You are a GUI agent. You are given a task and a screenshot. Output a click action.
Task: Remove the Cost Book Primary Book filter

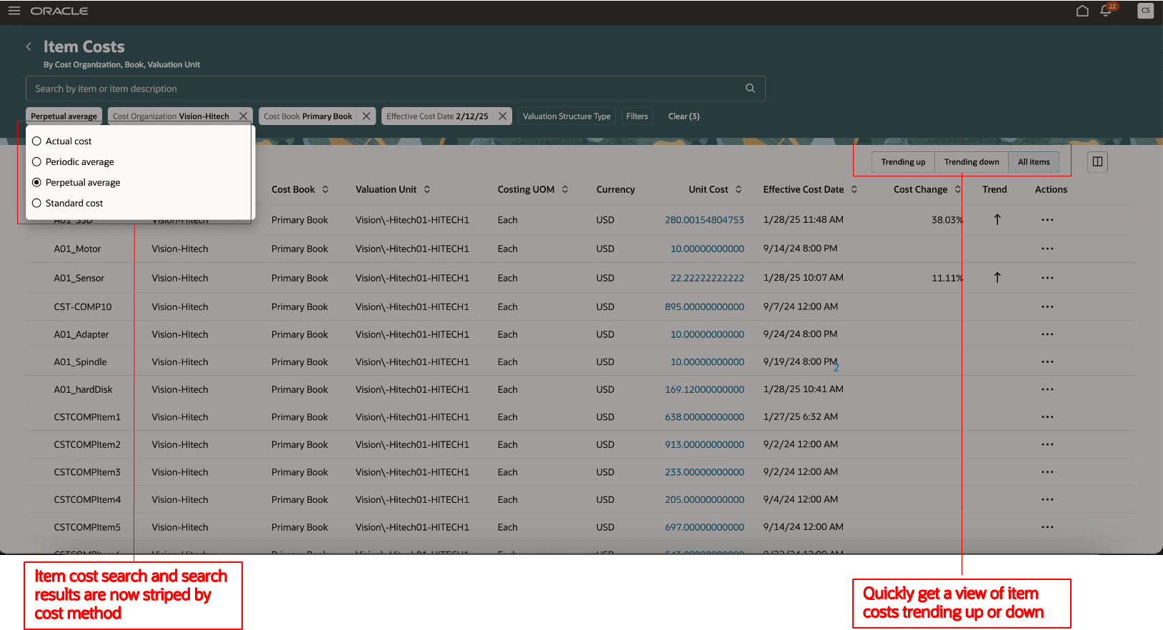[366, 116]
